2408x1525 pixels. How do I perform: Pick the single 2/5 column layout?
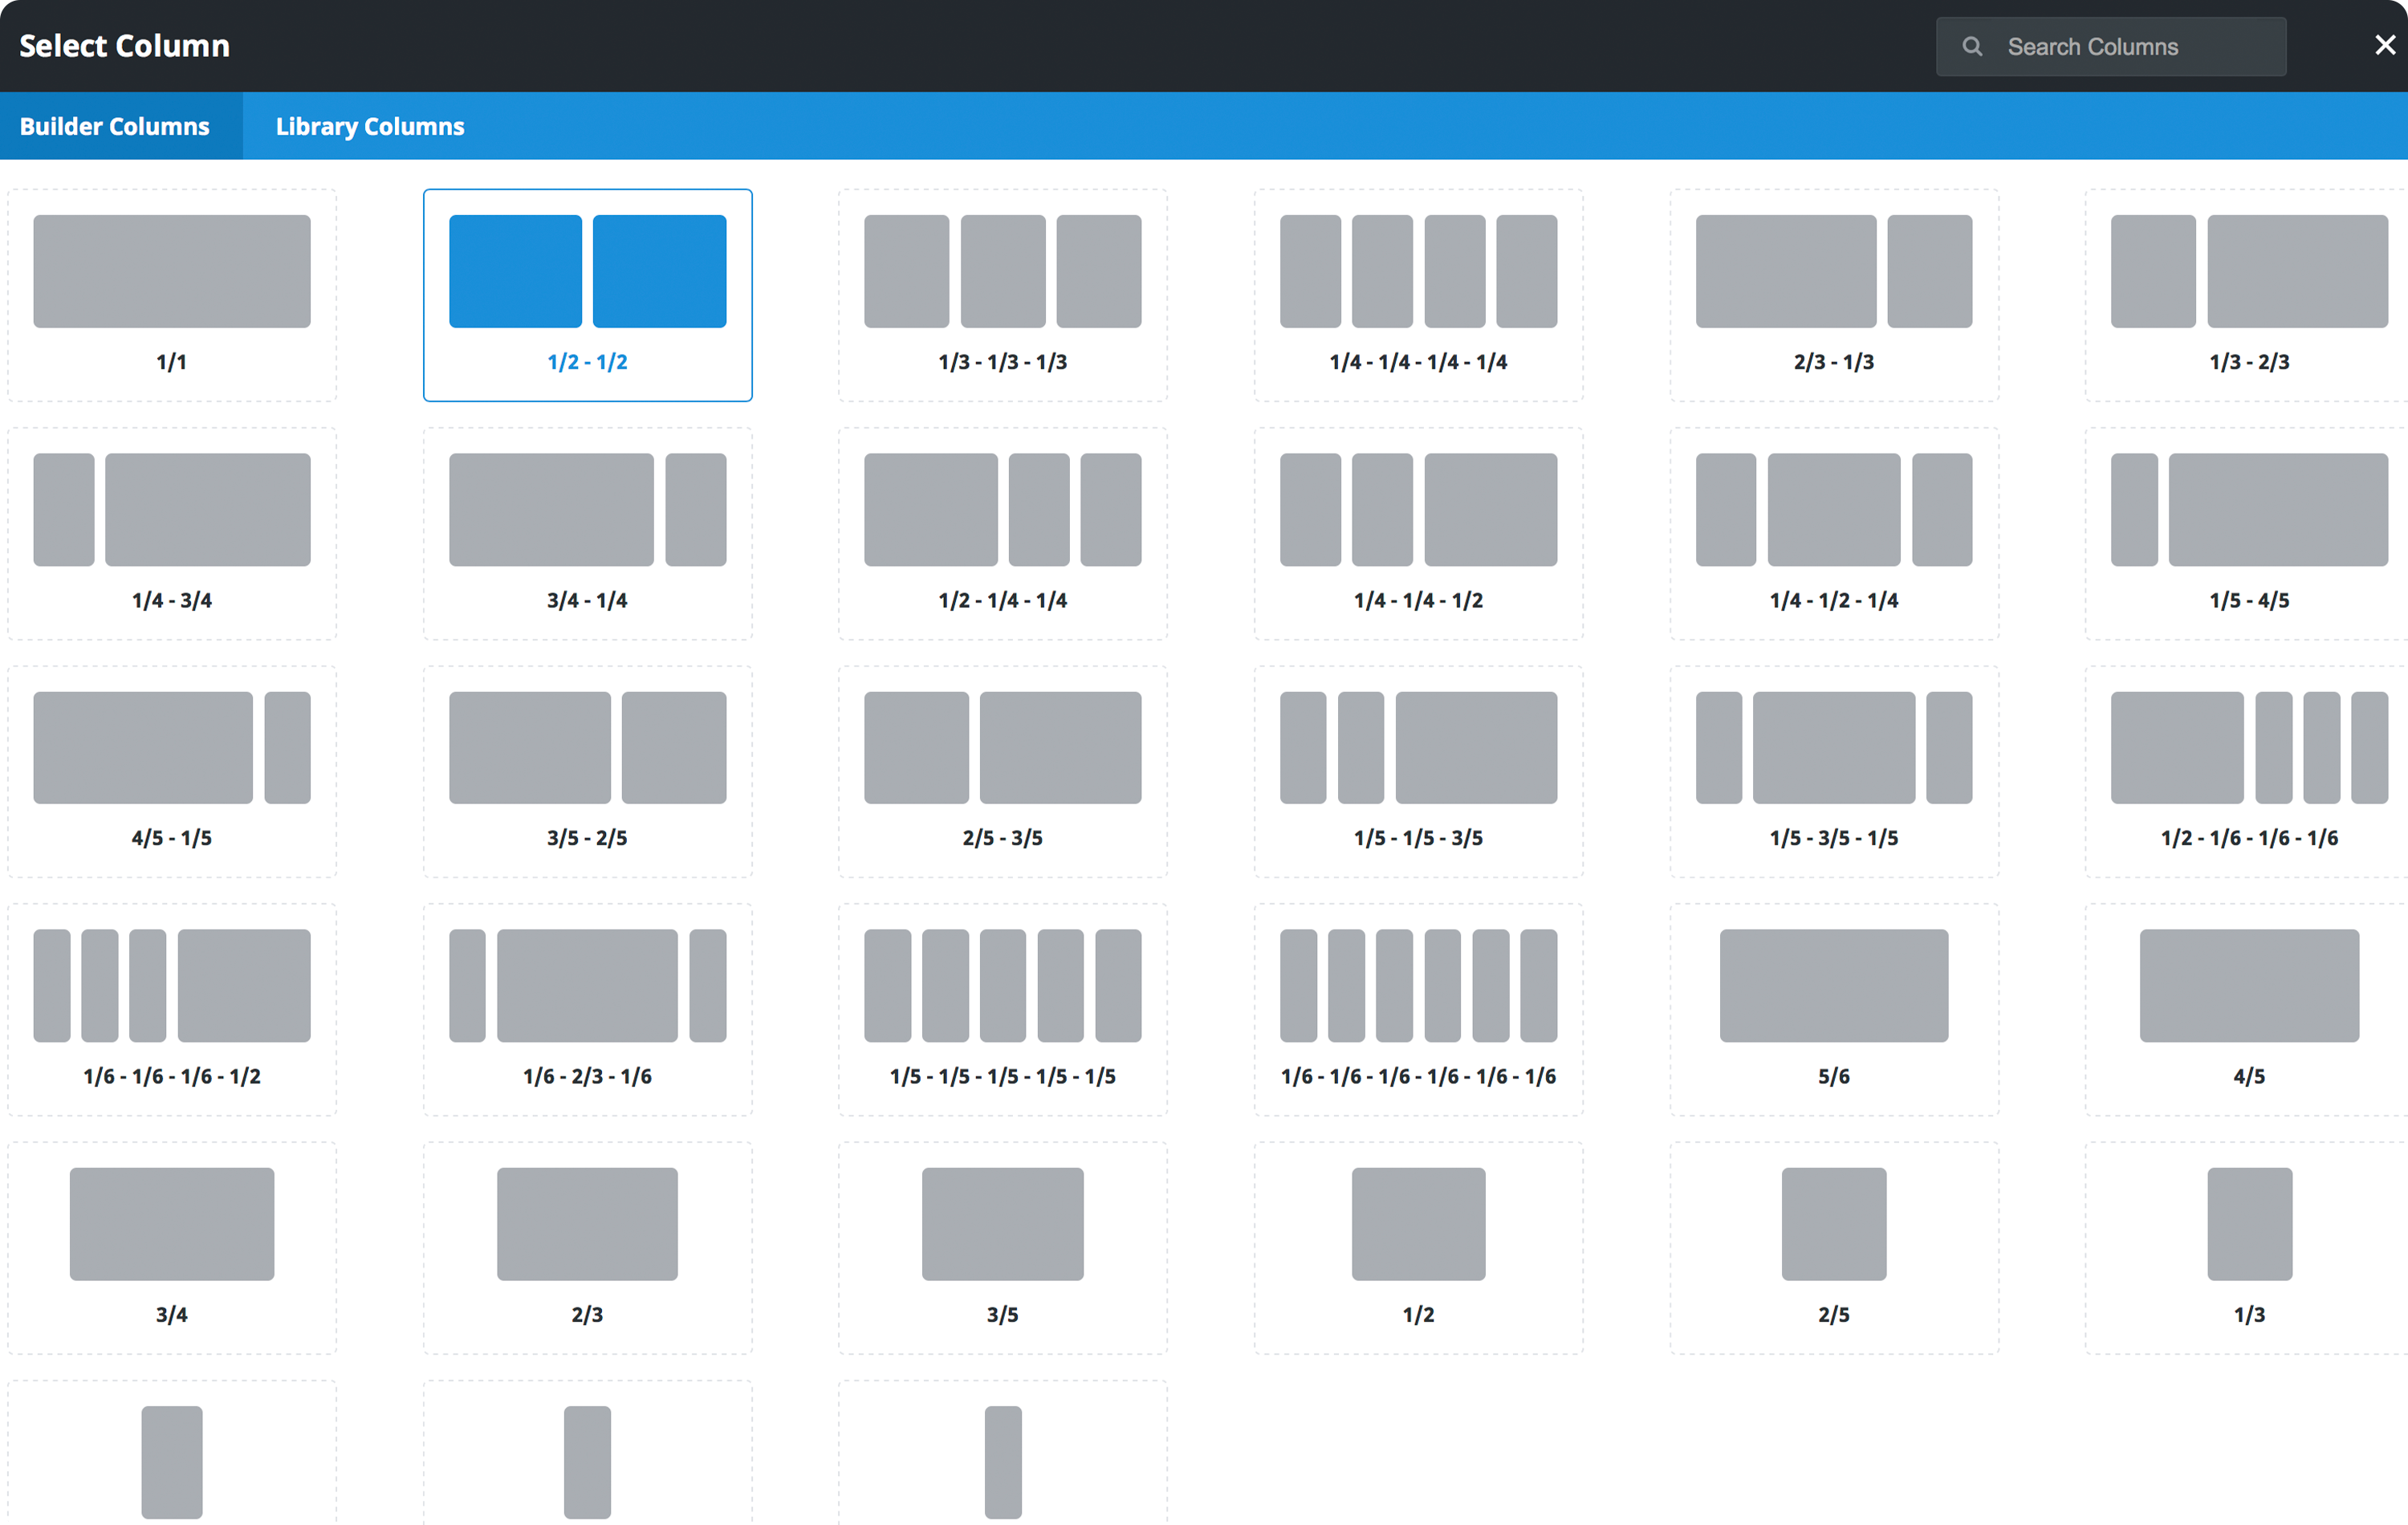coord(1833,1246)
